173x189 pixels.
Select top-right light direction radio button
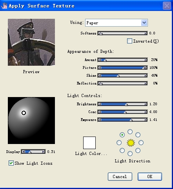pyautogui.click(x=138, y=135)
